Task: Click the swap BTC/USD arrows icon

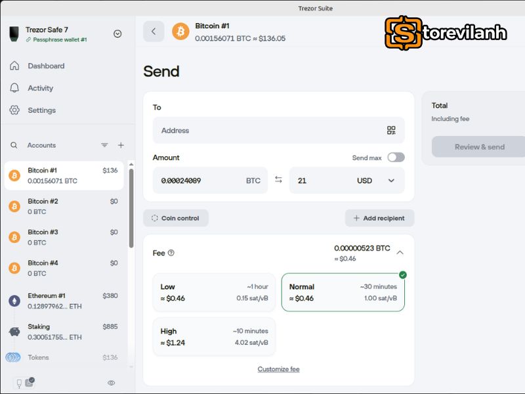Action: (x=278, y=179)
